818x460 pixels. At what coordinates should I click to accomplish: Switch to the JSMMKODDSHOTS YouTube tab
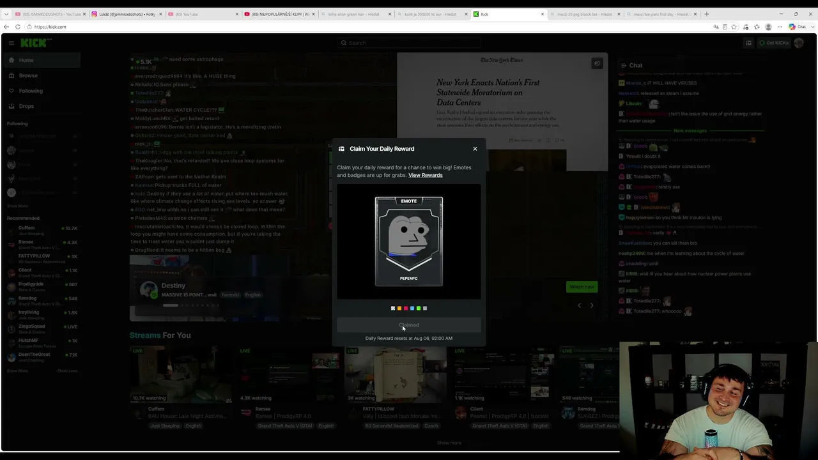pyautogui.click(x=50, y=14)
